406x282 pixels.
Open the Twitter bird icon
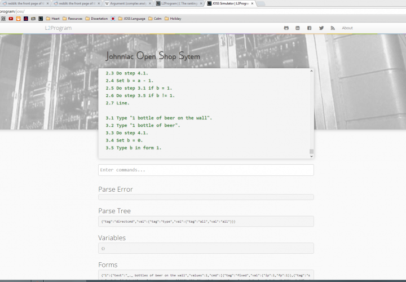coord(321,28)
